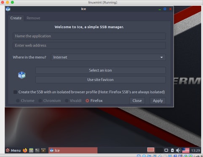Viewport: 203px width, 157px height.
Task: Select the Chrome radio button
Action: coord(18,100)
